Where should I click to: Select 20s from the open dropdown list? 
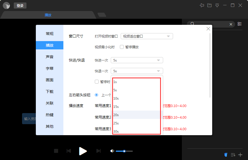136,115
